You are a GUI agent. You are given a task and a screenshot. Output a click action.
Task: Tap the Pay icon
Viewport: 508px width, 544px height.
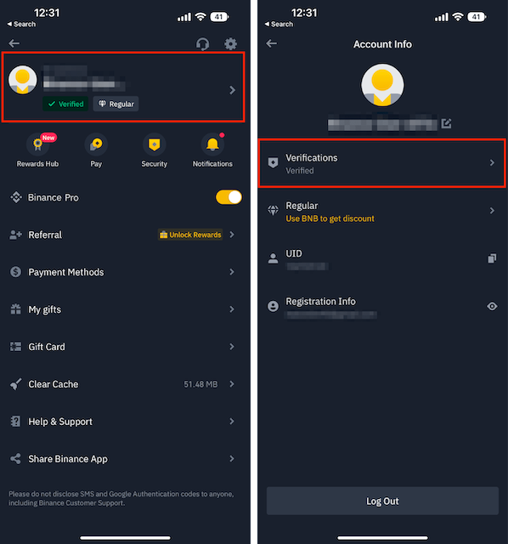96,144
